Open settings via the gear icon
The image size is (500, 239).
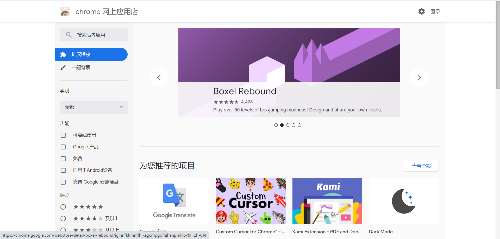(x=422, y=11)
